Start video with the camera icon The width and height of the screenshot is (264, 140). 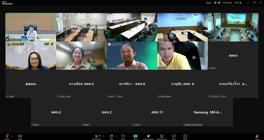pyautogui.click(x=20, y=136)
